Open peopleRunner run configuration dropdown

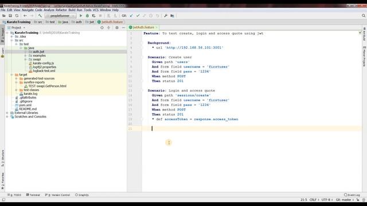coord(60,15)
